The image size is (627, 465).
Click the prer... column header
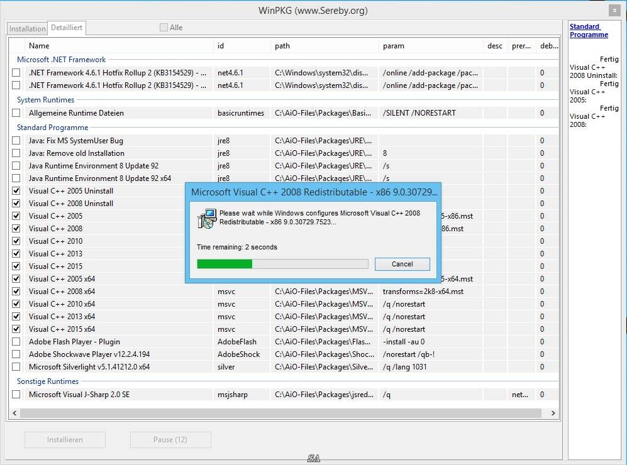coord(521,45)
